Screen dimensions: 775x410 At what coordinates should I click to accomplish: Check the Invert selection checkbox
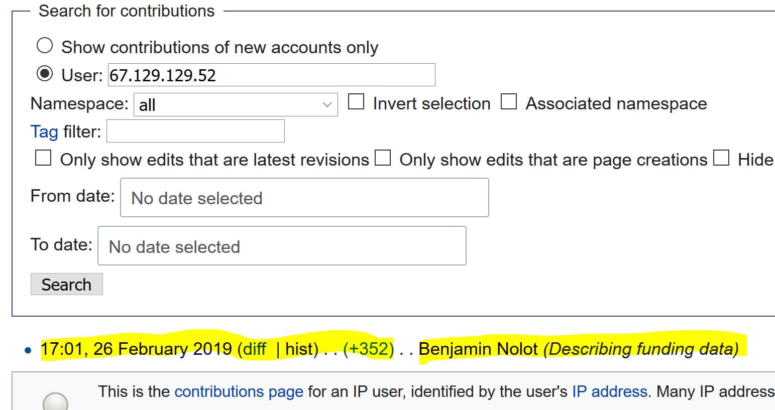356,102
